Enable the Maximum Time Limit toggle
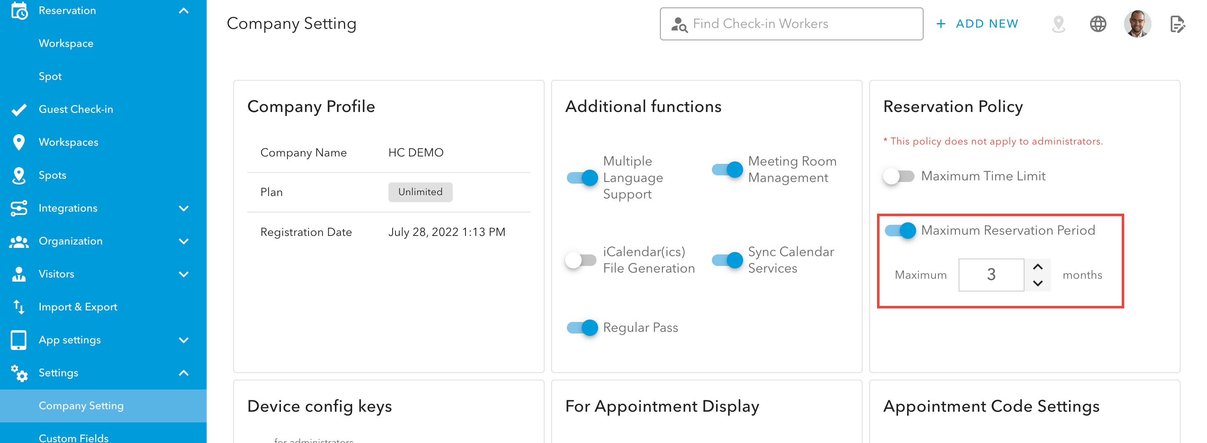The height and width of the screenshot is (443, 1207). click(898, 177)
